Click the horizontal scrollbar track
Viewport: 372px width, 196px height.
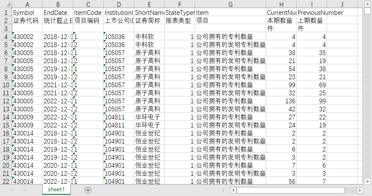click(350, 190)
